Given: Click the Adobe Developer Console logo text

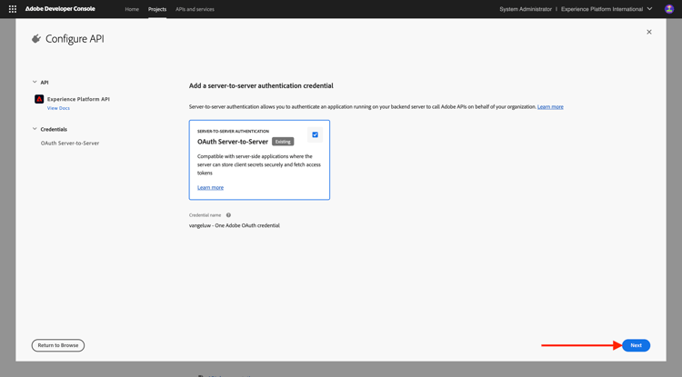Looking at the screenshot, I should click(60, 9).
